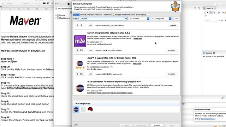Open the All Markets dropdown
Image resolution: width=226 pixels, height=127 pixels.
click(139, 19)
